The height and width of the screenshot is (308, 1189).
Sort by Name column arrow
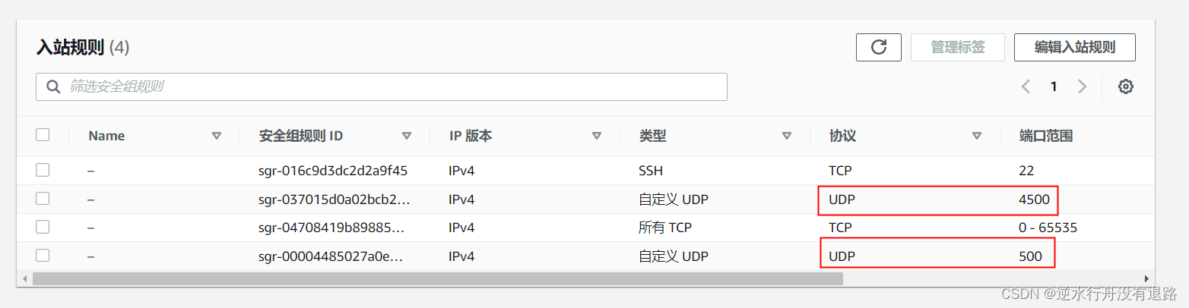216,136
